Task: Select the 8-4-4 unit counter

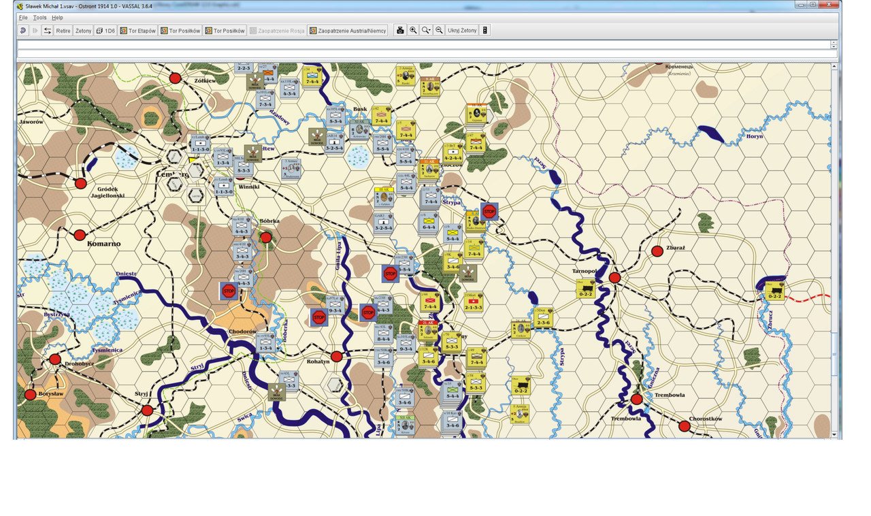Action: tap(384, 334)
